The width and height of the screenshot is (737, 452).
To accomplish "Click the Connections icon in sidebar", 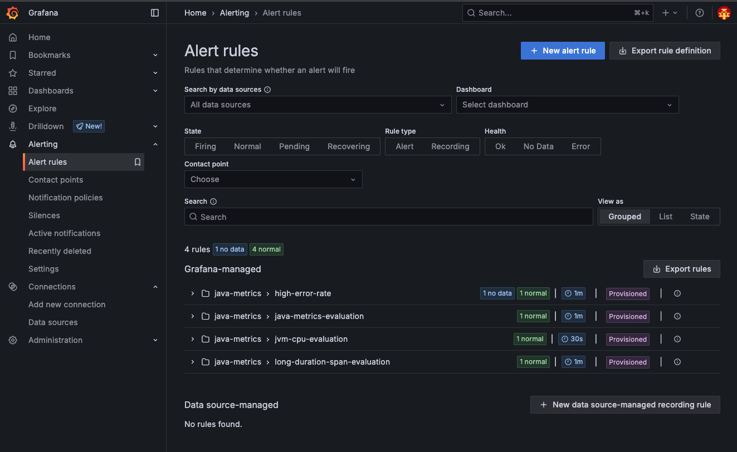I will click(13, 287).
